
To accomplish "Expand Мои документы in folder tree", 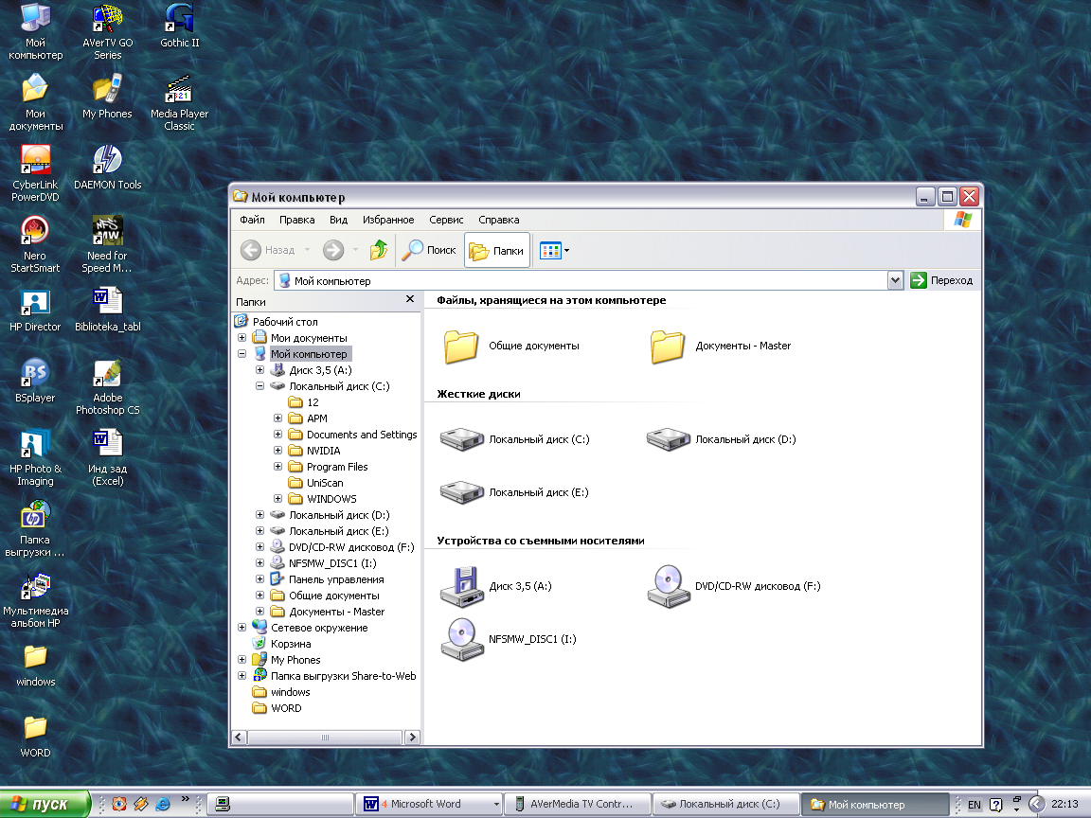I will [x=241, y=337].
